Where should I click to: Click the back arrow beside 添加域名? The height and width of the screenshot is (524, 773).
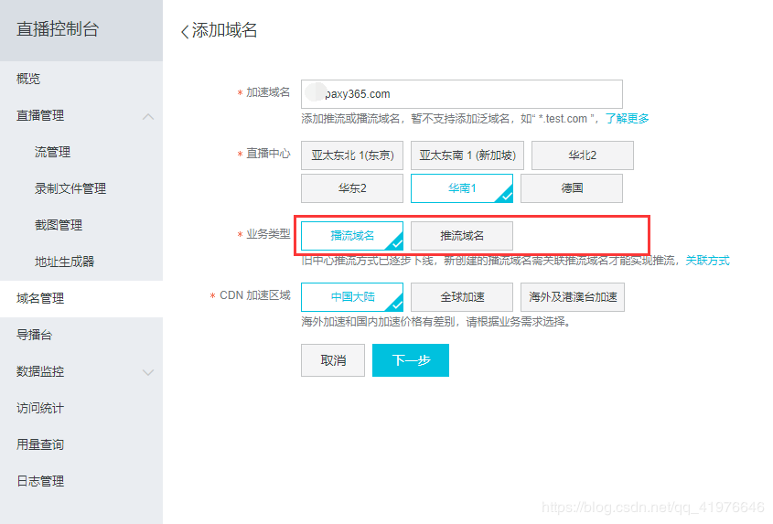click(x=185, y=31)
